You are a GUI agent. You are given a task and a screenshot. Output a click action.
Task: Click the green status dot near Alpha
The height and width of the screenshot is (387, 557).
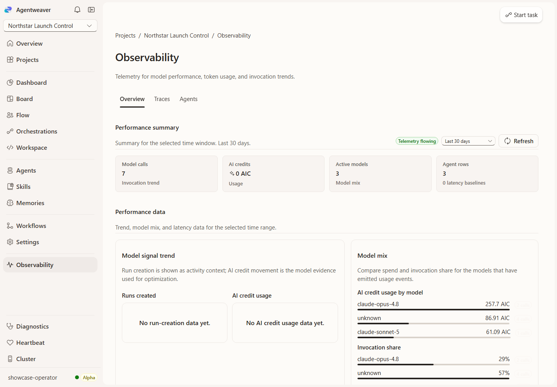(x=77, y=377)
